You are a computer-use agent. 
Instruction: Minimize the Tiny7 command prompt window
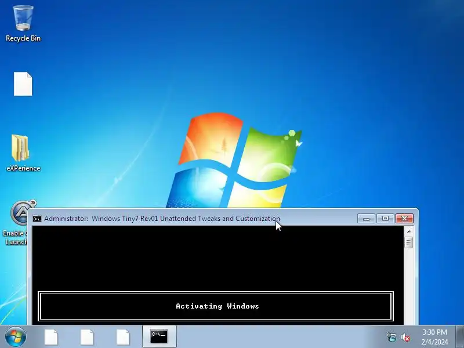coord(366,219)
